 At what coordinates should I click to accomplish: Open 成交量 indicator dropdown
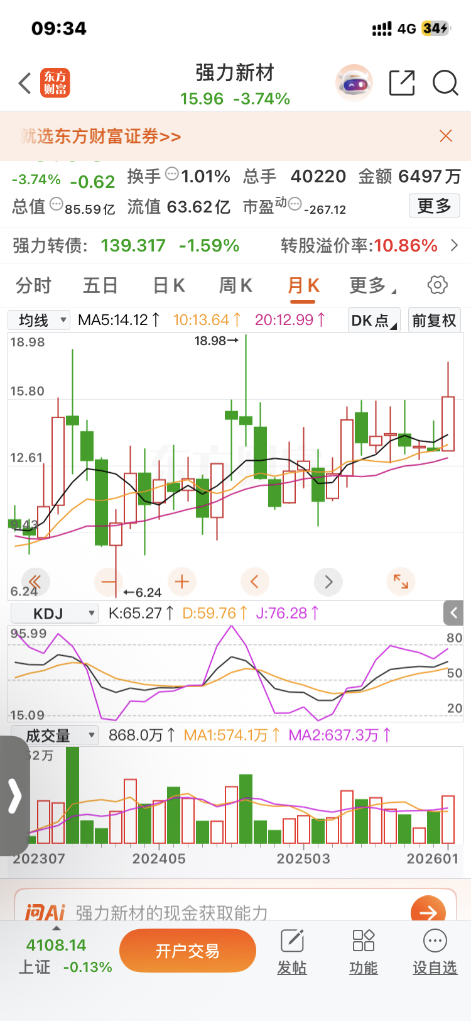click(x=55, y=736)
